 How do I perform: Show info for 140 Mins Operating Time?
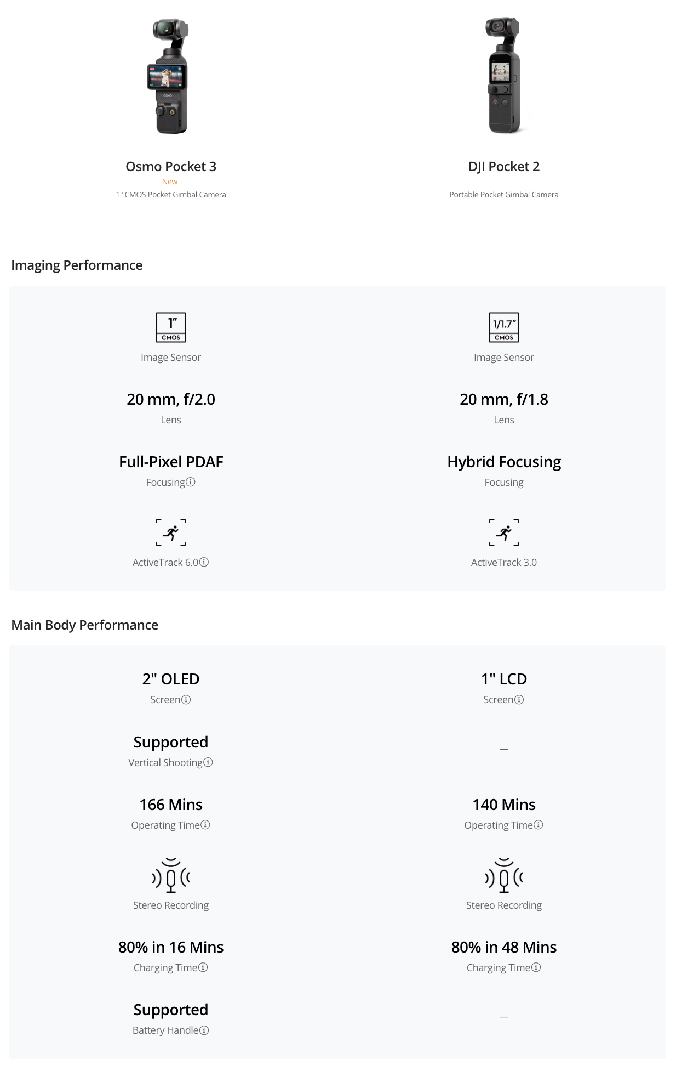(x=538, y=825)
